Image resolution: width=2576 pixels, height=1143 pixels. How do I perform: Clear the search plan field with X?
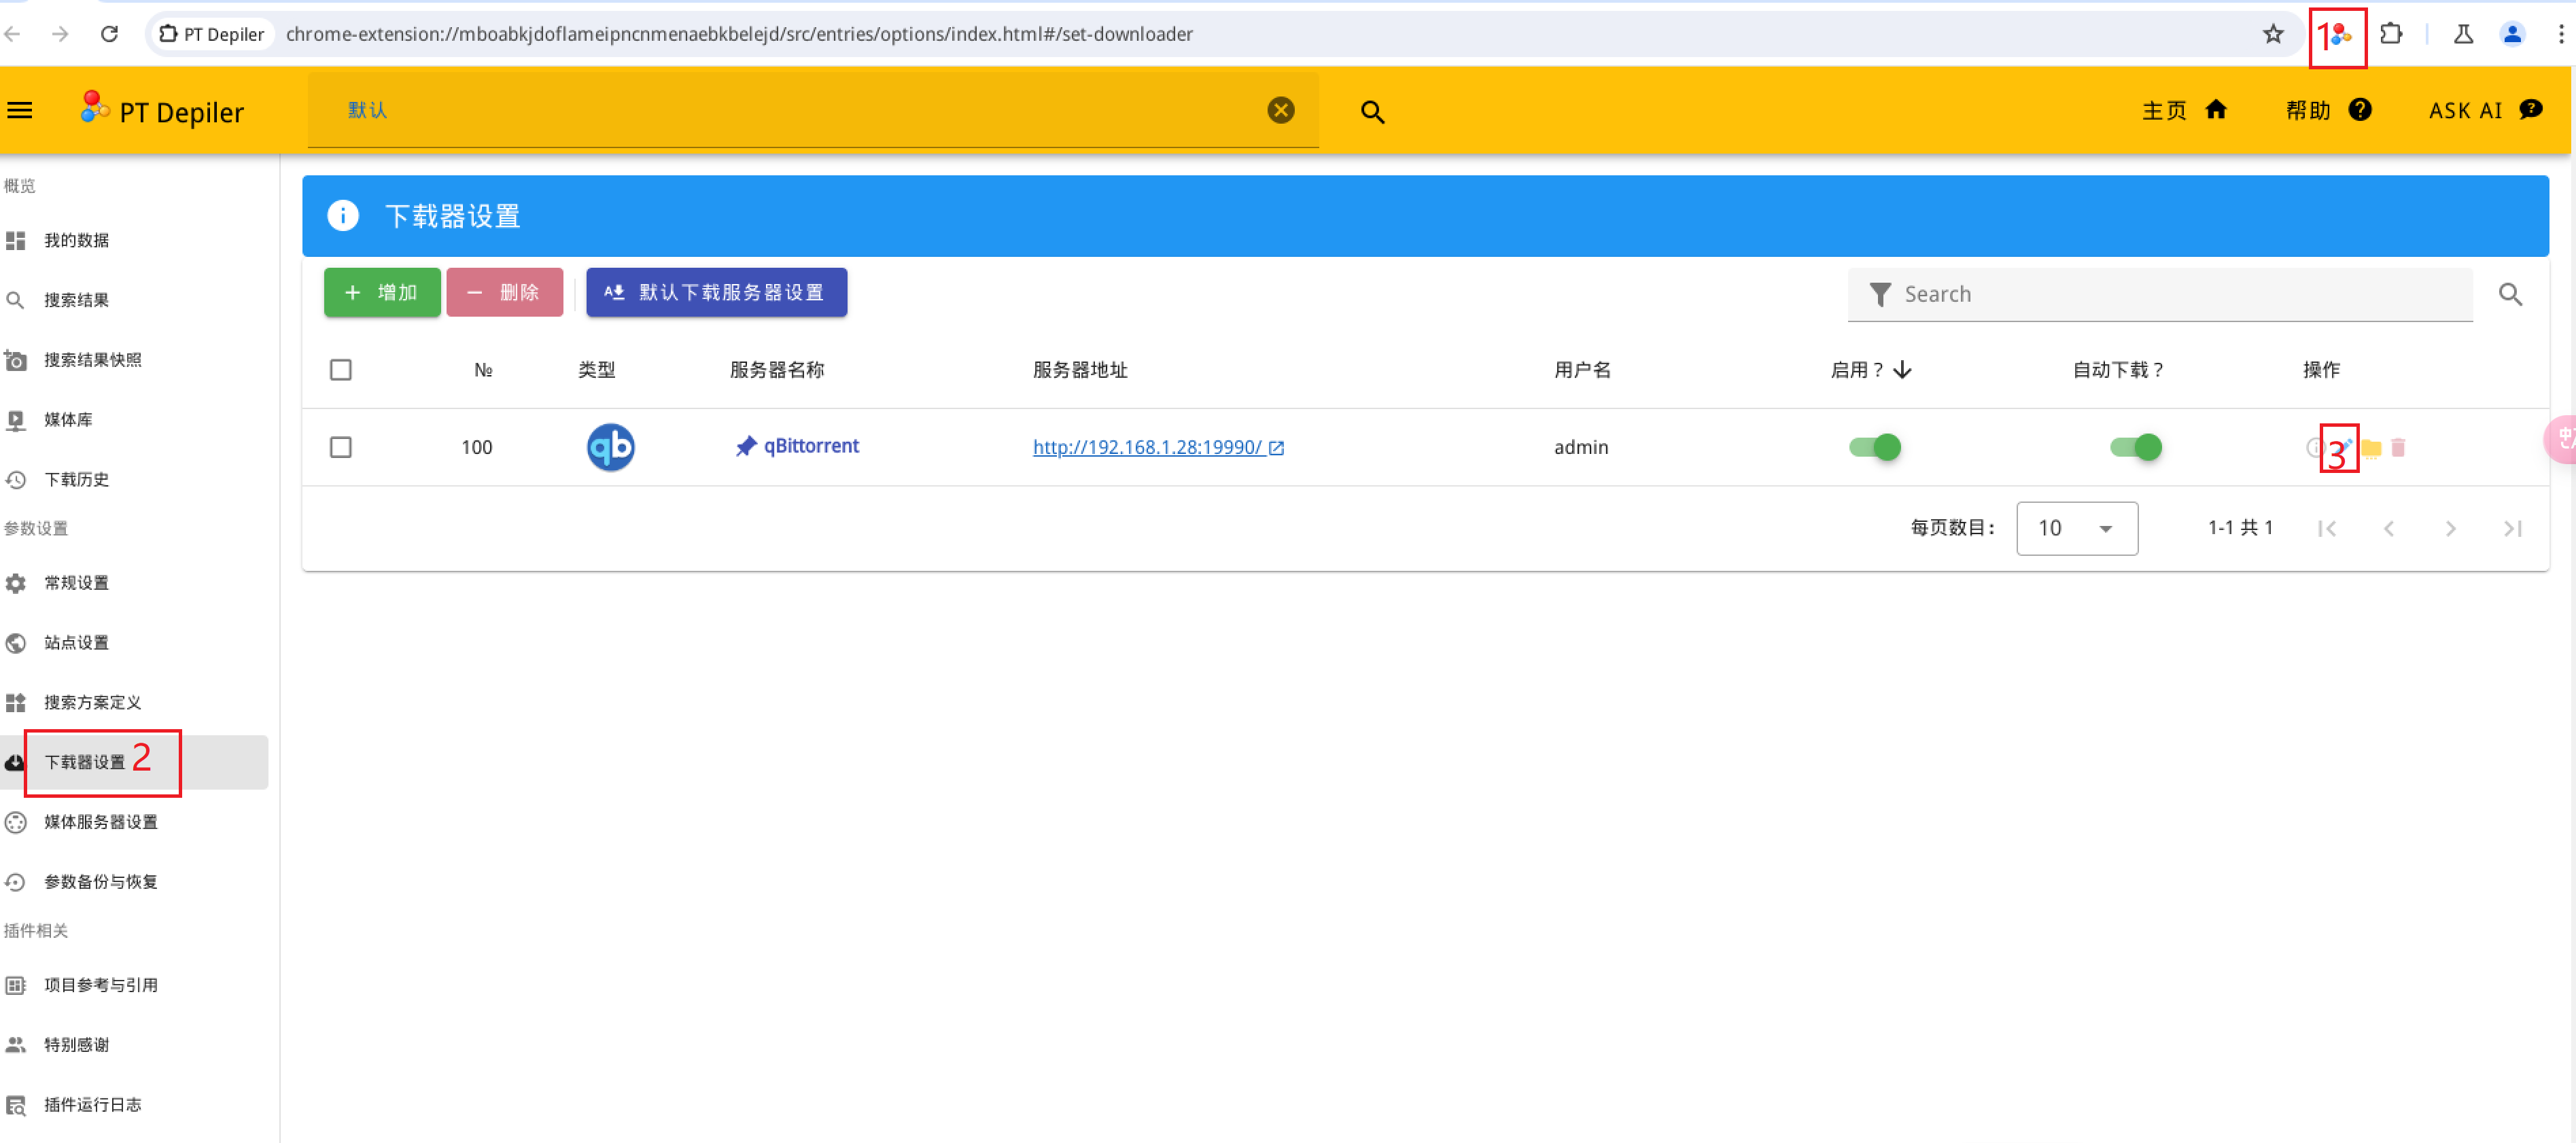pyautogui.click(x=1280, y=110)
